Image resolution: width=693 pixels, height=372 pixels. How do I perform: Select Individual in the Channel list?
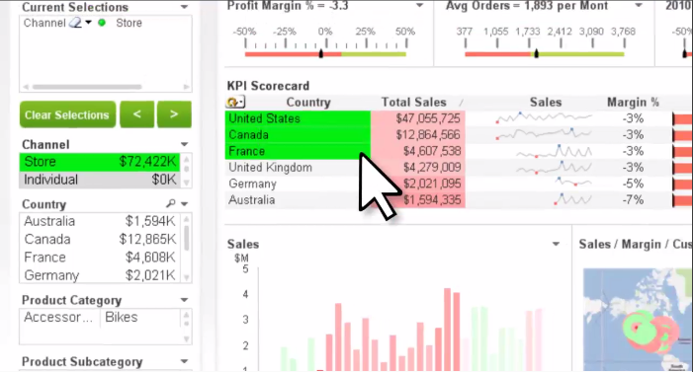(100, 180)
